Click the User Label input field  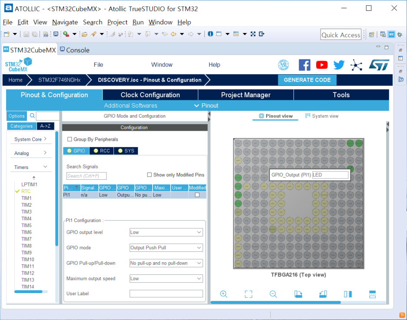(166, 294)
